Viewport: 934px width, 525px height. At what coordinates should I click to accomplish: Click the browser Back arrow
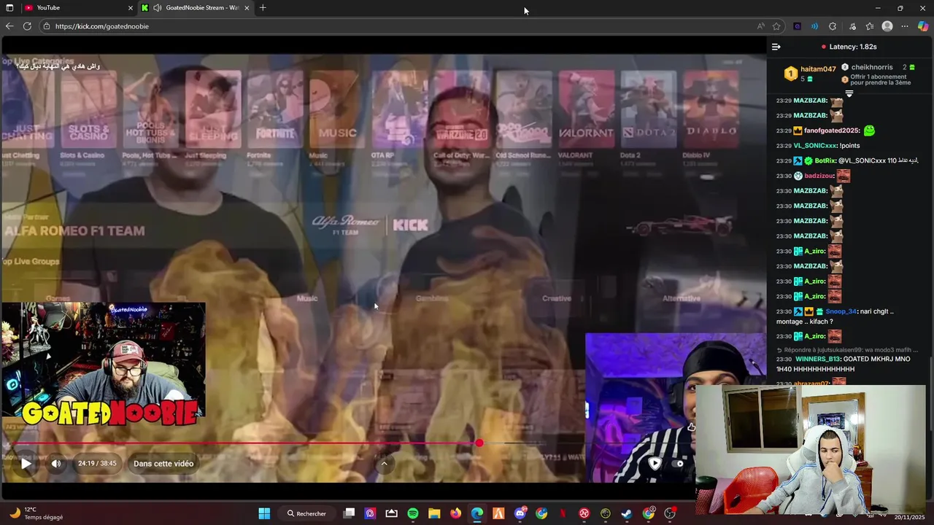point(9,26)
